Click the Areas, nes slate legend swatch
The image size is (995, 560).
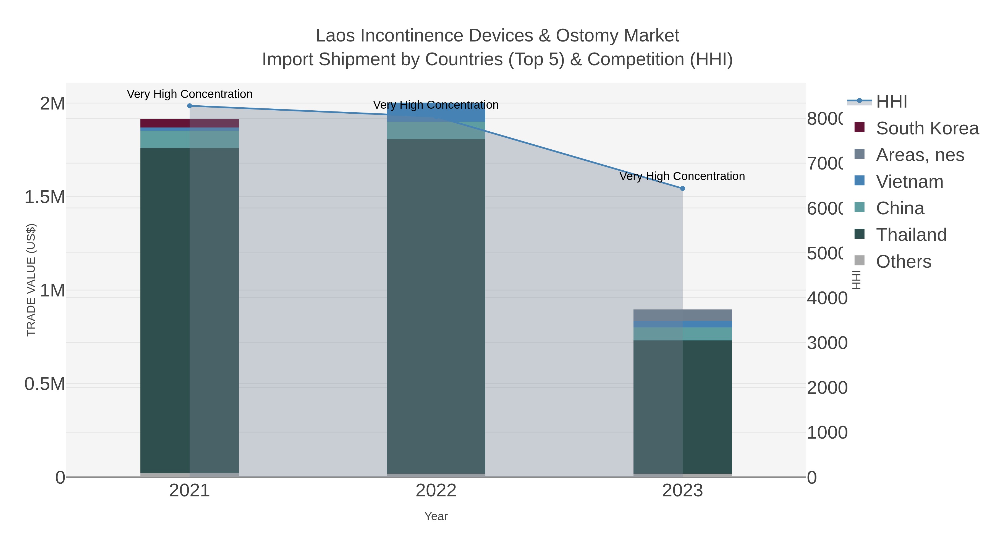tap(859, 154)
